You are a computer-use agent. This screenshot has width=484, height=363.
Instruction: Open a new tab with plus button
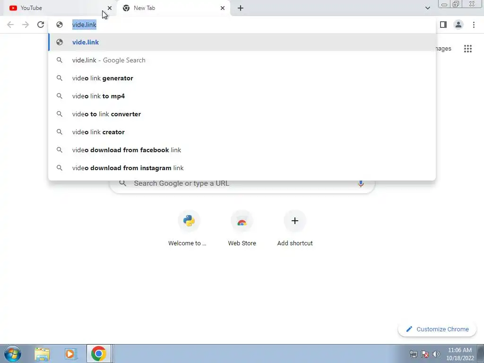tap(241, 8)
